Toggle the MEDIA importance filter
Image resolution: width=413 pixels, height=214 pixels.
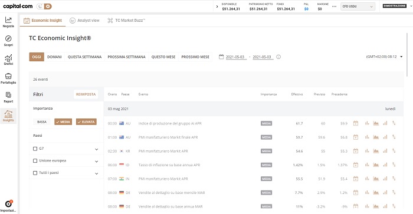(x=63, y=122)
